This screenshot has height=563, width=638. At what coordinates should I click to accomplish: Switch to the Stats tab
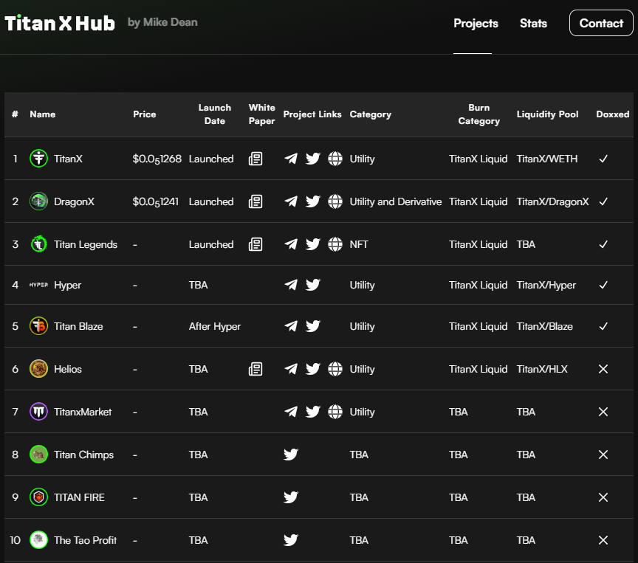pos(533,24)
